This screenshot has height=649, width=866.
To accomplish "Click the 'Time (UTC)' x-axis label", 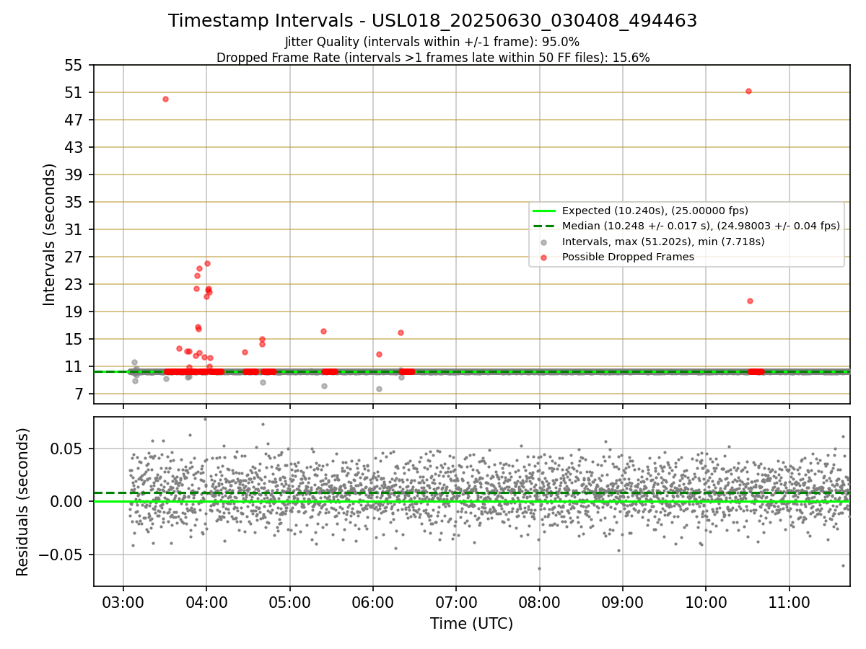I will pos(471,624).
